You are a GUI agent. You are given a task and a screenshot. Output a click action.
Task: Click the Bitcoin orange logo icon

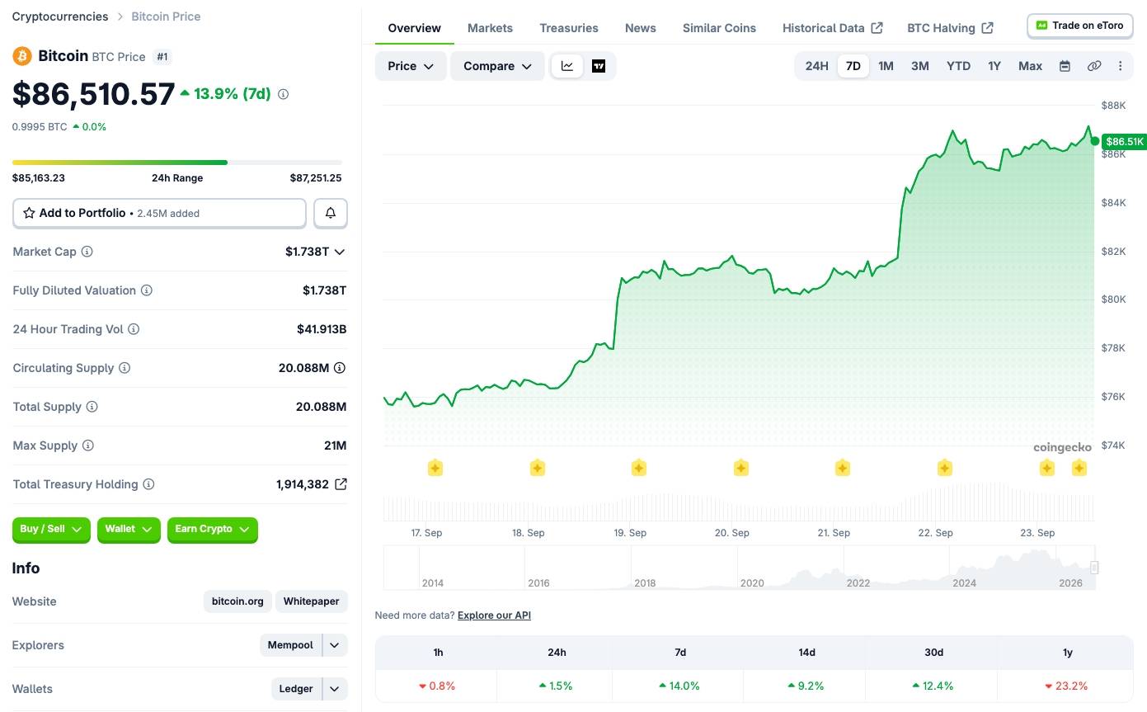21,56
